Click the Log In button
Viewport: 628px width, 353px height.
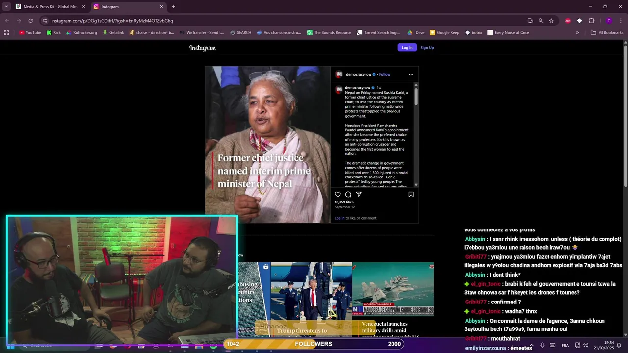coord(407,48)
